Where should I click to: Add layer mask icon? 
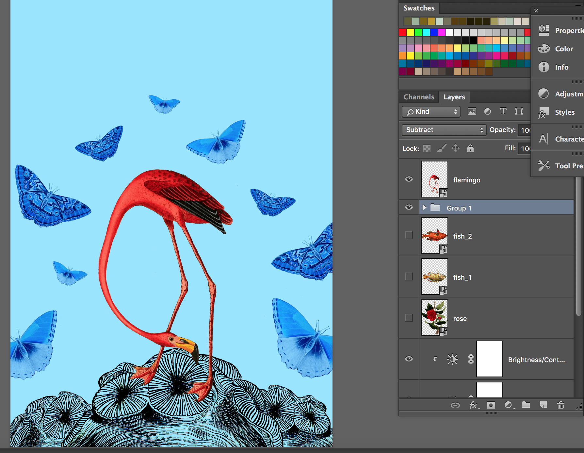491,405
